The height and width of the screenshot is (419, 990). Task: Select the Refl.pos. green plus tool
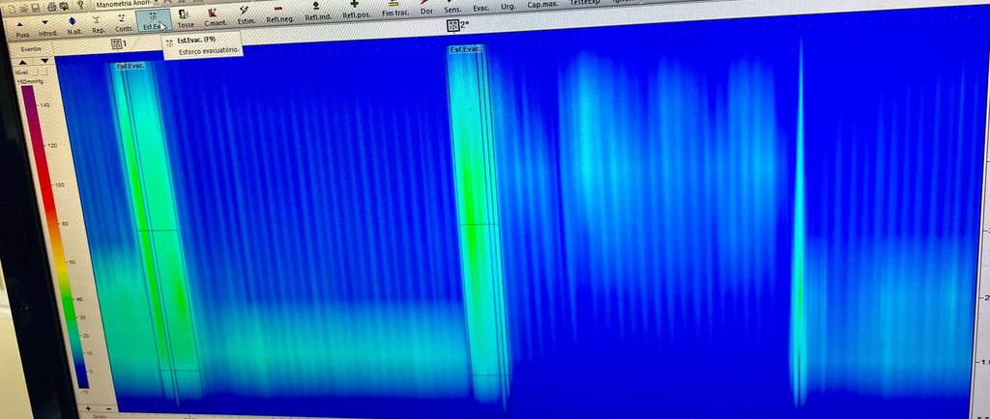(x=356, y=10)
